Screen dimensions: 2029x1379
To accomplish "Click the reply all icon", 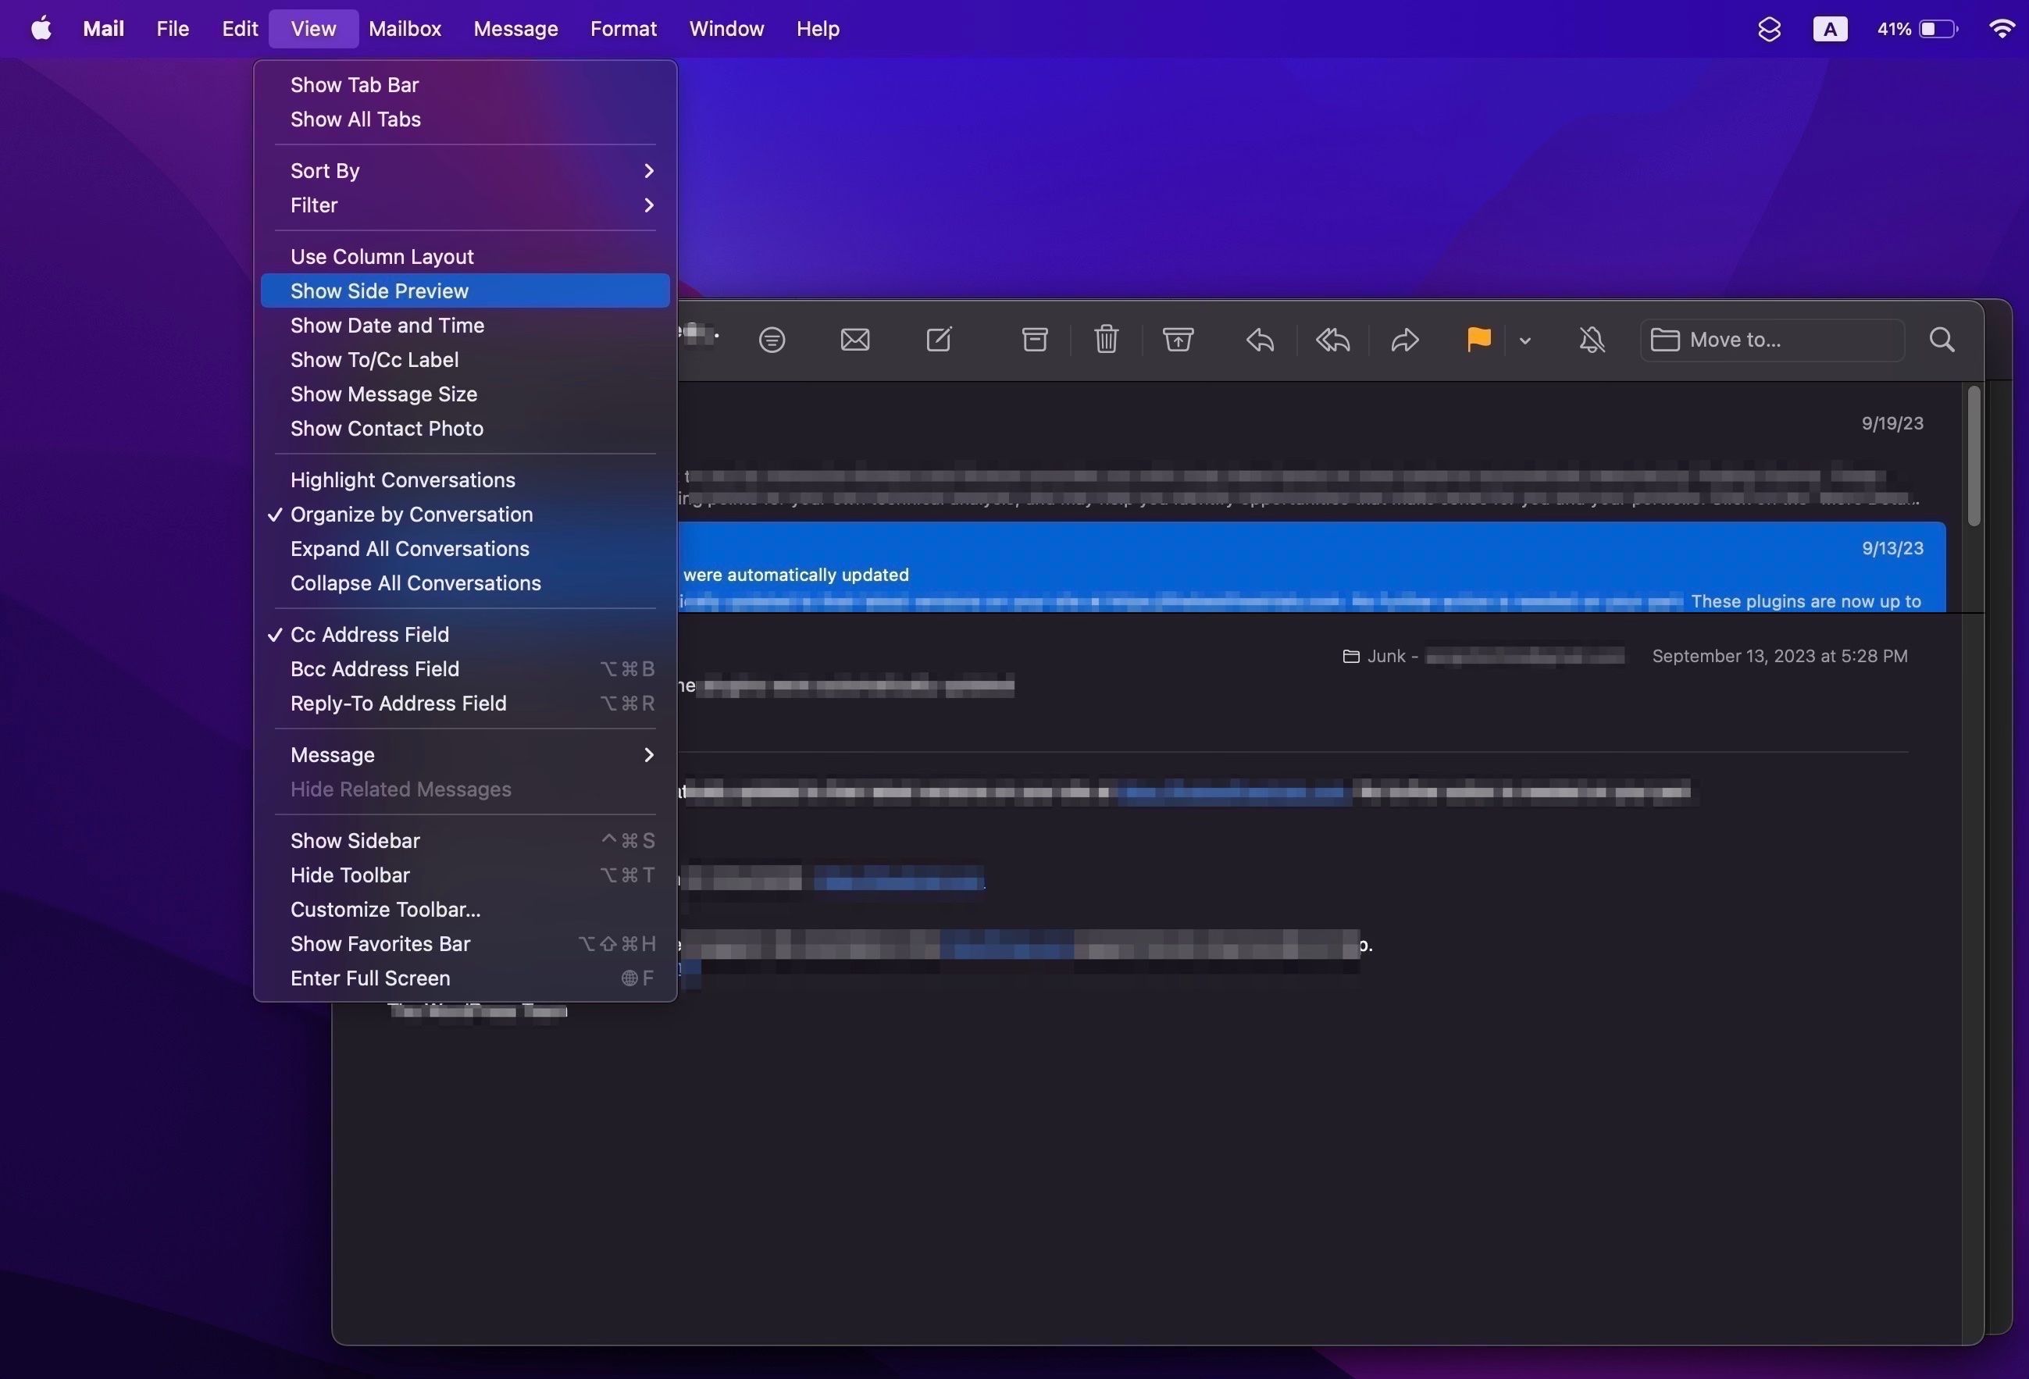I will [1331, 340].
